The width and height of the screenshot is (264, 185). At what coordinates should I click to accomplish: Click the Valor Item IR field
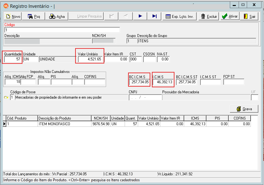[116, 59]
